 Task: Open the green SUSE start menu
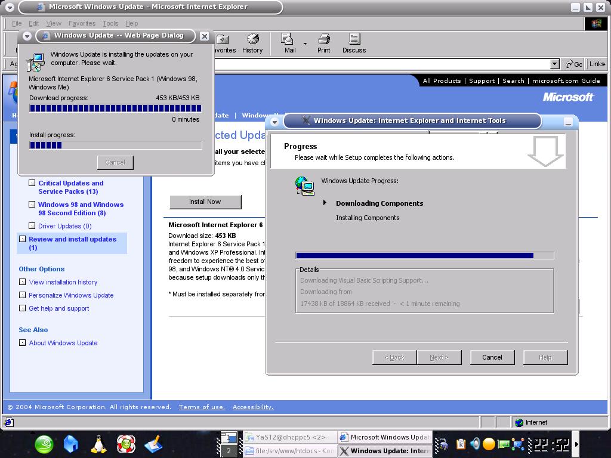[x=44, y=444]
